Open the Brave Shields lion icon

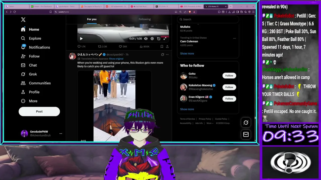190,12
